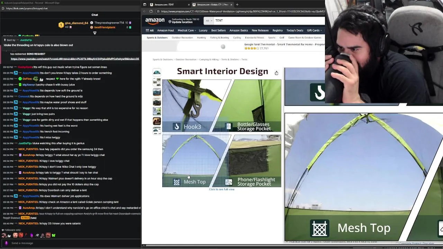The height and width of the screenshot is (249, 443).
Task: Open the Golf subnav link
Action: 282,37
